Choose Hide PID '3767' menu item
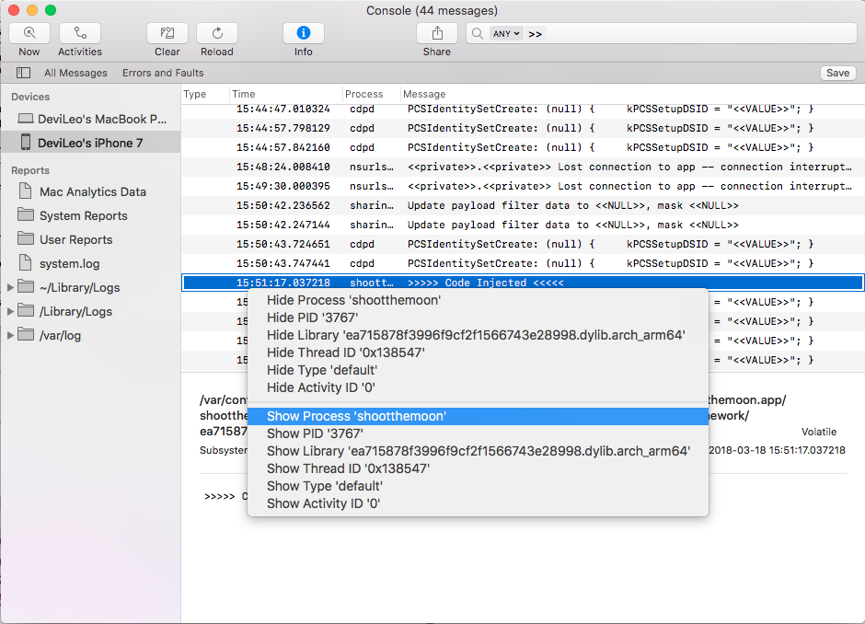 [x=478, y=318]
